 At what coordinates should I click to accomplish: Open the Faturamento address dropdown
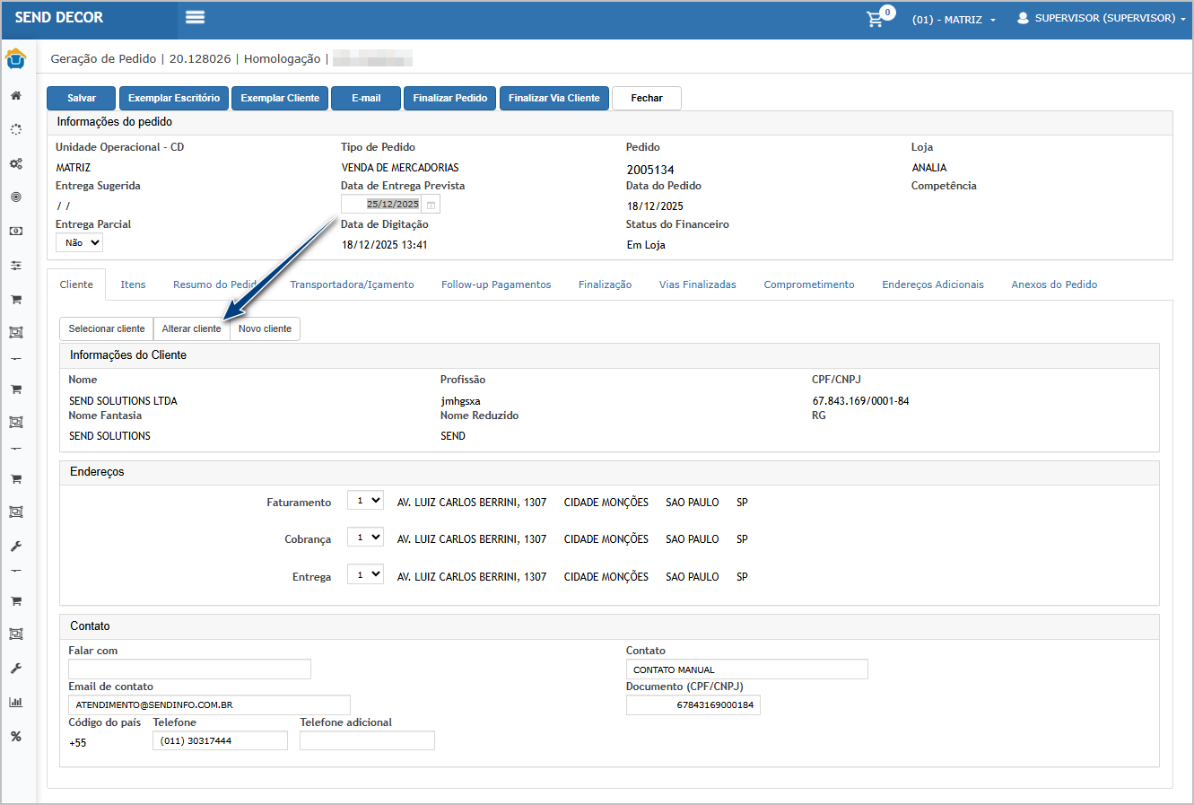(x=365, y=501)
